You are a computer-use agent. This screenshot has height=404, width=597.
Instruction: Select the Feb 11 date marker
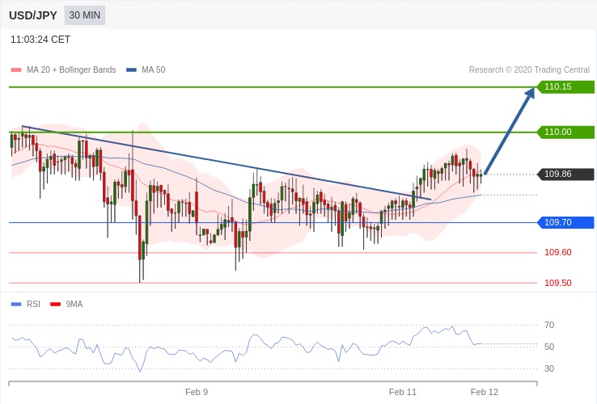click(402, 392)
